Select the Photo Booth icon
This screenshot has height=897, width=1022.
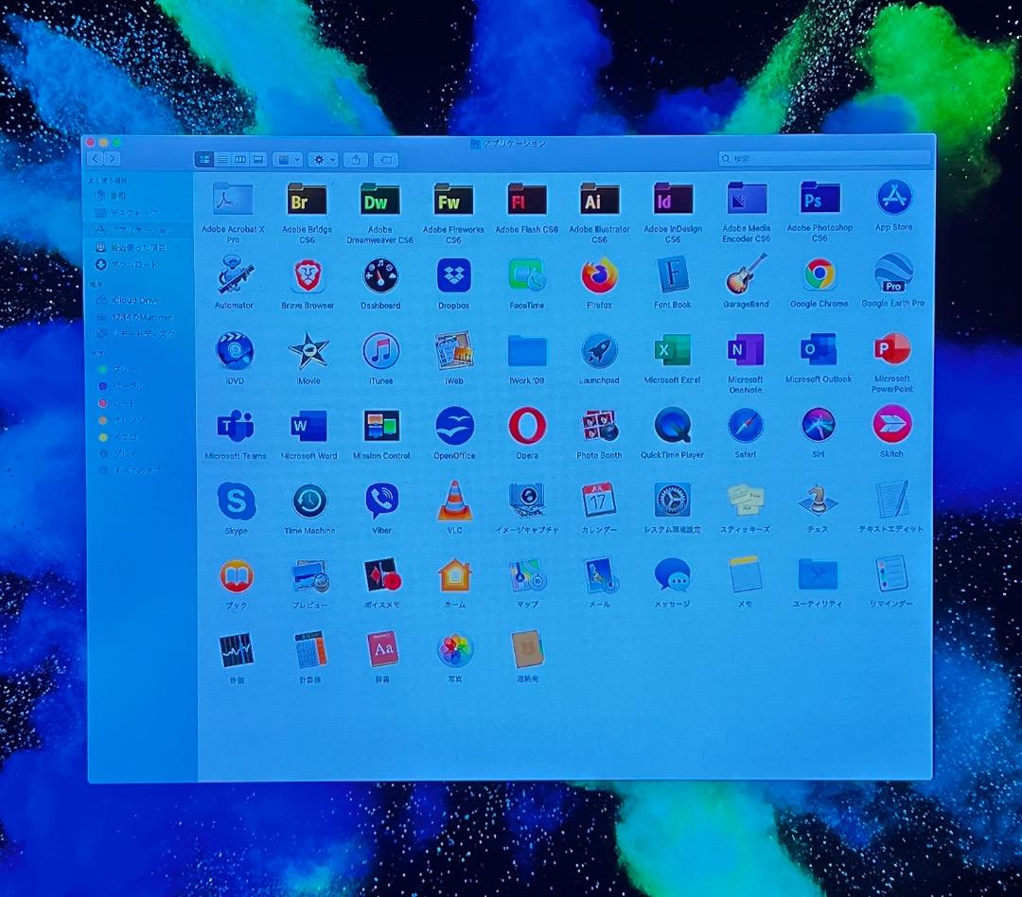click(x=600, y=426)
